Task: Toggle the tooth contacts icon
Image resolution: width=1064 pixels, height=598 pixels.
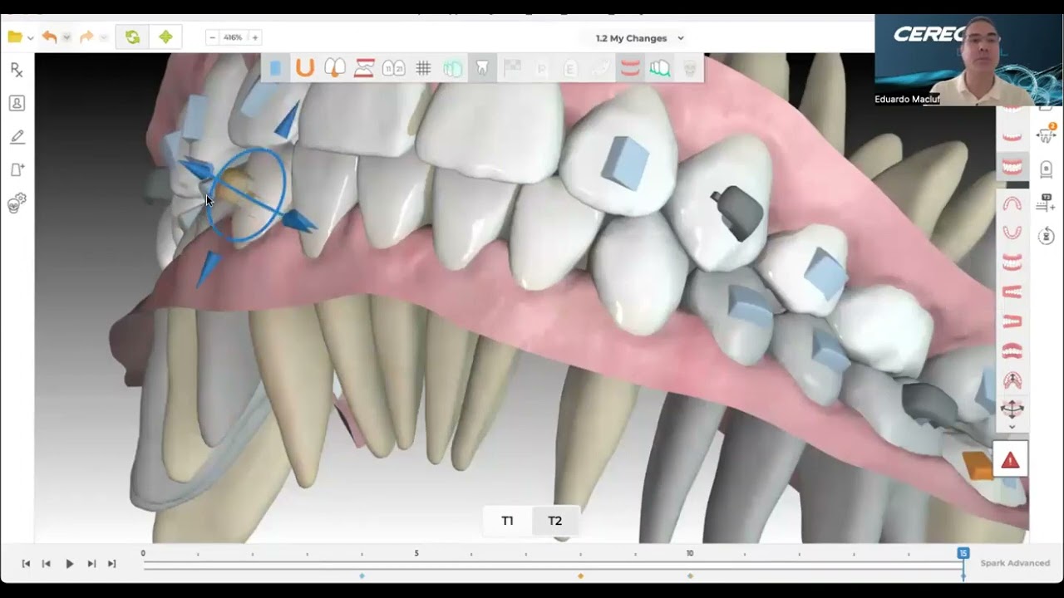Action: point(334,68)
